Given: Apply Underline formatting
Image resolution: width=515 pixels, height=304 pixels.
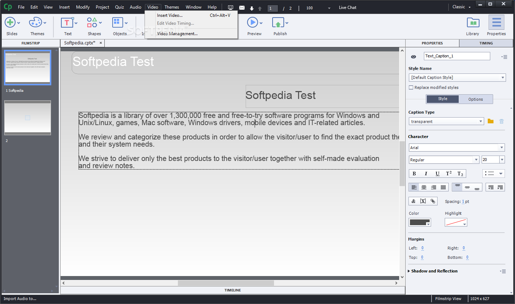Looking at the screenshot, I should point(437,174).
